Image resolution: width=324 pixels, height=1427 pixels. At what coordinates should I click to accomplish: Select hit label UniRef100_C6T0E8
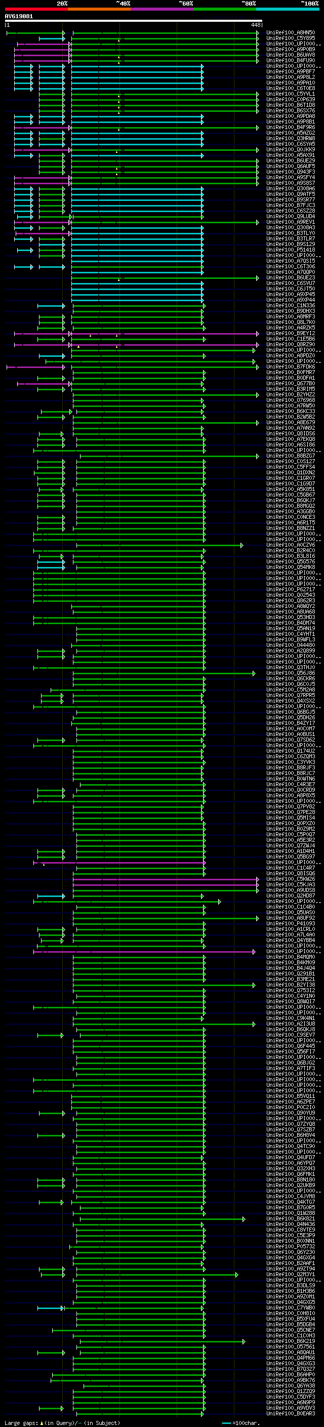click(291, 88)
